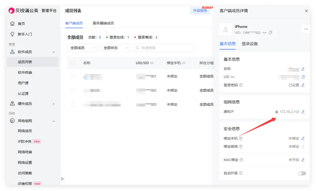
Task: Edit 绑定手机 with pencil icon
Action: [303, 138]
